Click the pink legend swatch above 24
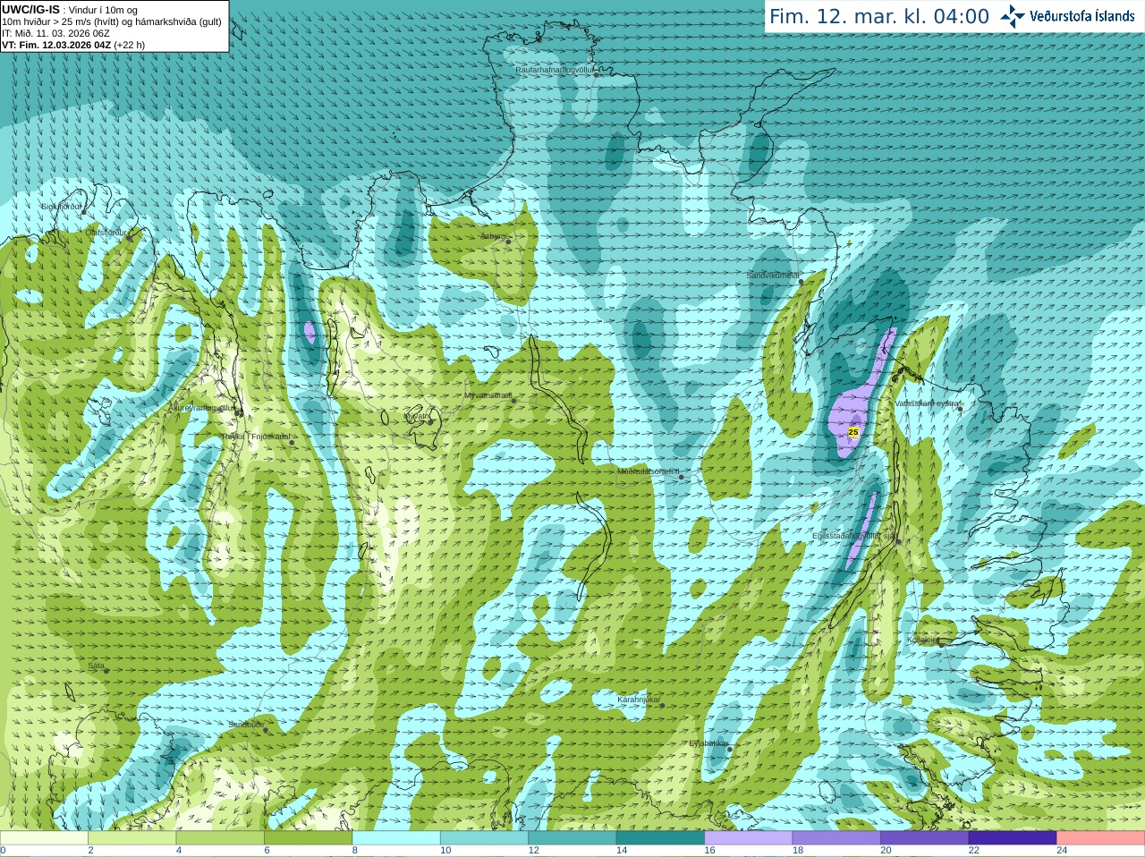1145x857 pixels. [1101, 837]
